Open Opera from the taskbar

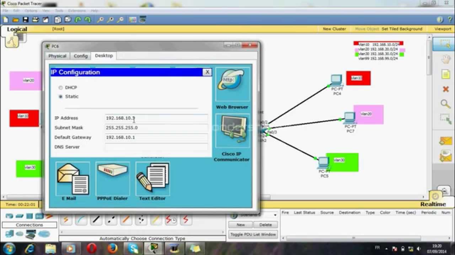pos(92,248)
